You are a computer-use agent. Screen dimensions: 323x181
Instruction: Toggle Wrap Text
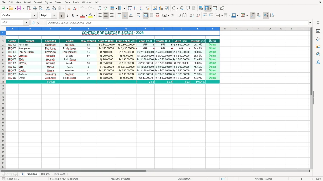tap(138, 16)
